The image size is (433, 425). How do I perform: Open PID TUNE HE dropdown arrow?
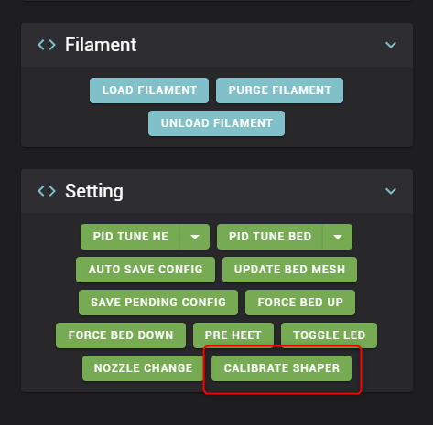pyautogui.click(x=195, y=237)
